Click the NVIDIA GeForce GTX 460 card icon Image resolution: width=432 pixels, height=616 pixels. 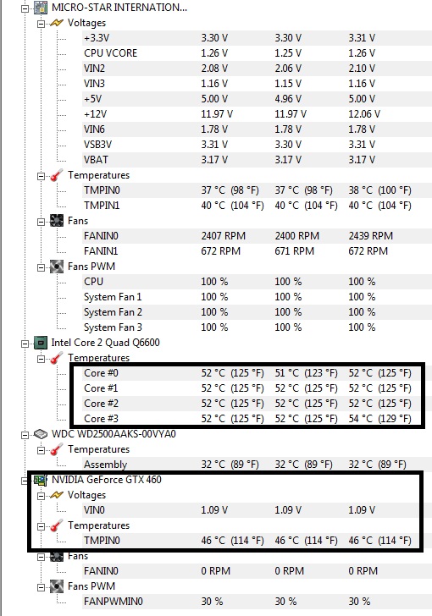41,480
